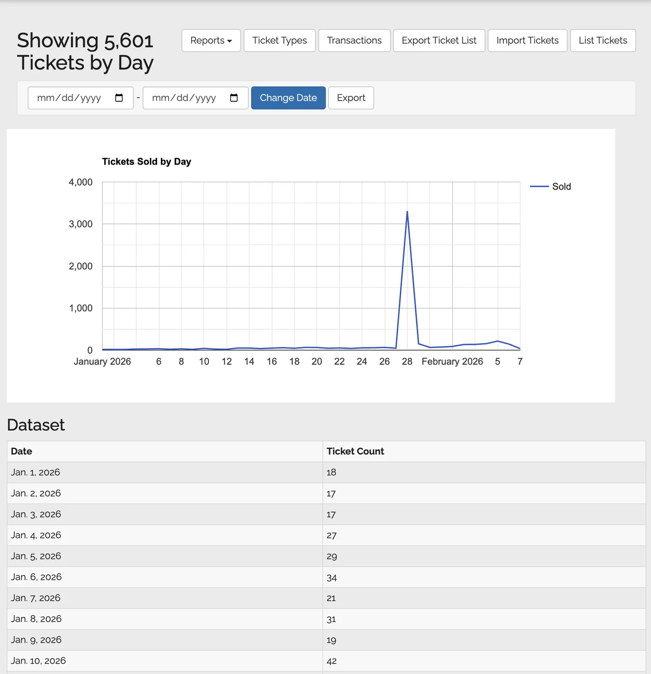
Task: Select the Jan. 10, 2026 date cell
Action: 165,661
